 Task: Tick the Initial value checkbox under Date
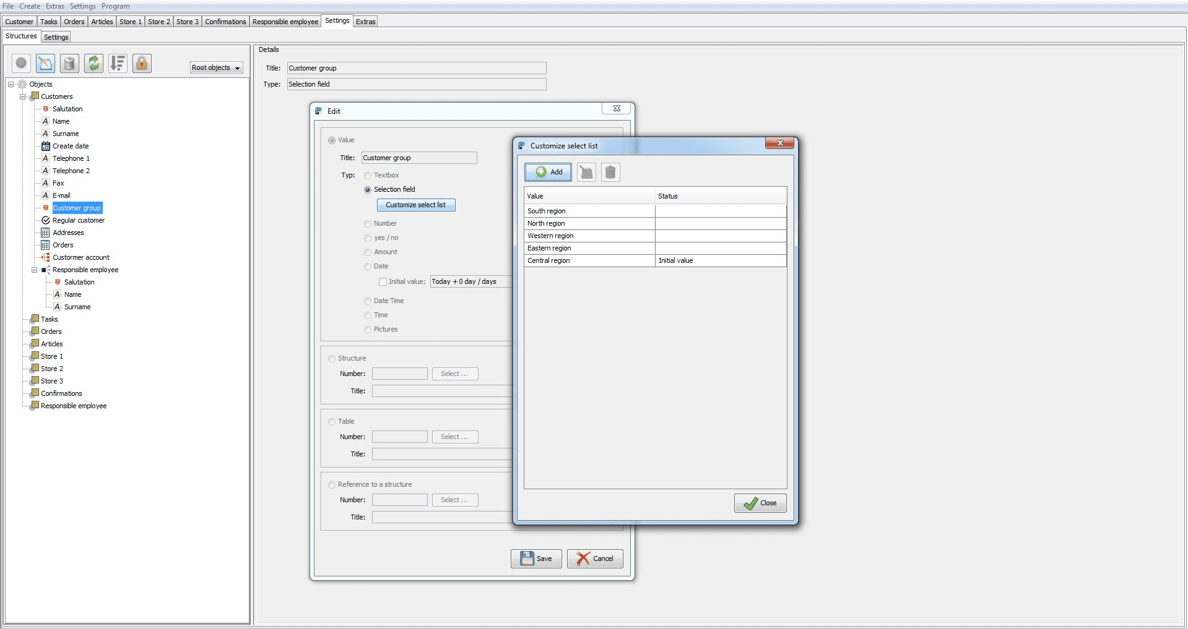383,282
